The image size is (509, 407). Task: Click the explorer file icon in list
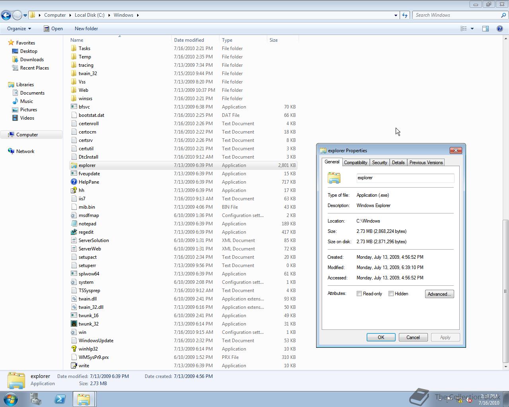[74, 165]
